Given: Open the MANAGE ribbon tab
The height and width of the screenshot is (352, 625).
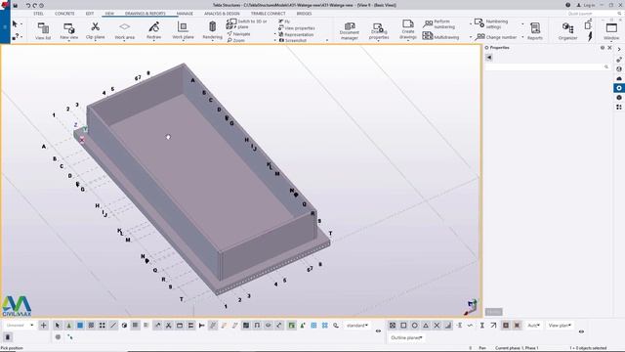Looking at the screenshot, I should click(x=185, y=14).
